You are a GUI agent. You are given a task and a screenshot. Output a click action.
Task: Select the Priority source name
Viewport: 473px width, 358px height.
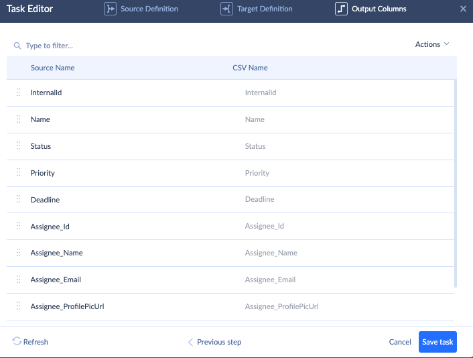coord(42,173)
